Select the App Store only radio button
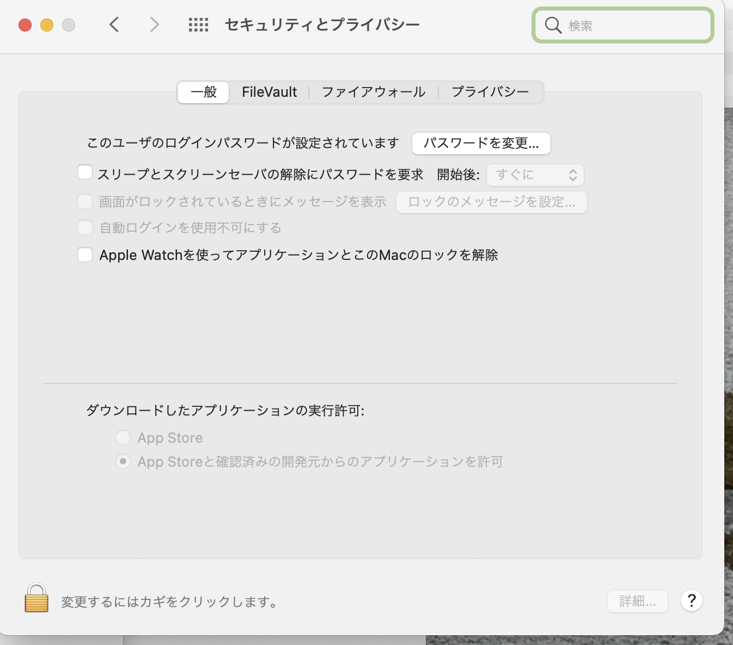Screen dimensions: 733x645 pos(123,437)
